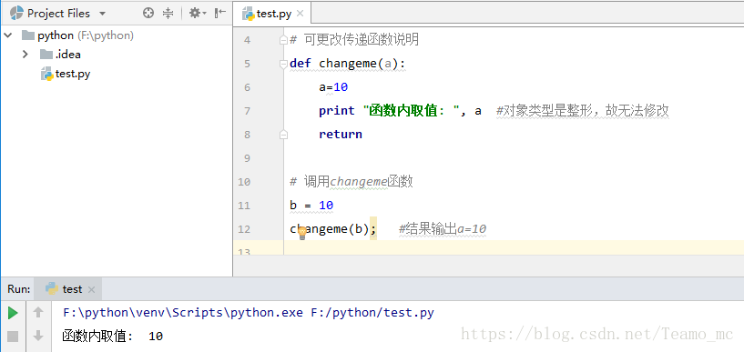Select the .idea folder in the tree
This screenshot has height=352, width=744.
(61, 55)
